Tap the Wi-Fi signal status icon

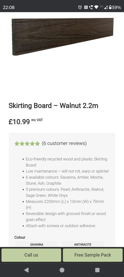click(x=96, y=7)
